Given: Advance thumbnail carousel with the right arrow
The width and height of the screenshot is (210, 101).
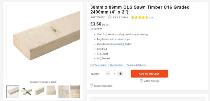Looking at the screenshot, I should click(x=78, y=91).
